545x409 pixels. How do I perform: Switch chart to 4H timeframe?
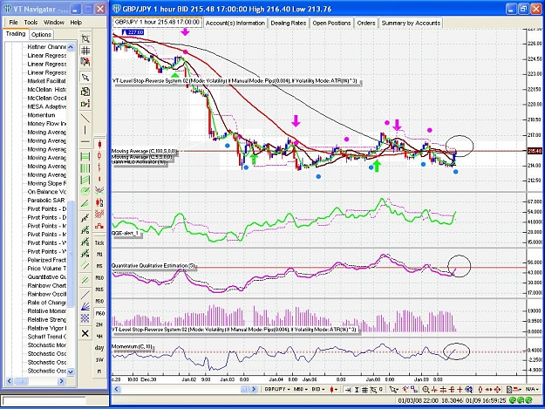[x=99, y=337]
